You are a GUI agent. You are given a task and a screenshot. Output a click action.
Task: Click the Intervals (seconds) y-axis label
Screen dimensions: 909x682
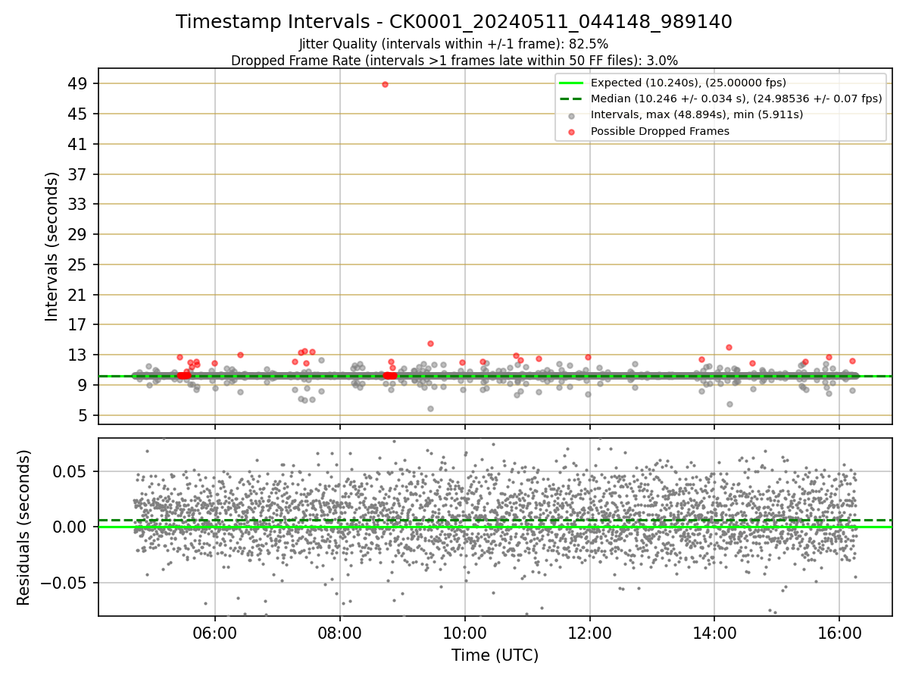pos(52,246)
